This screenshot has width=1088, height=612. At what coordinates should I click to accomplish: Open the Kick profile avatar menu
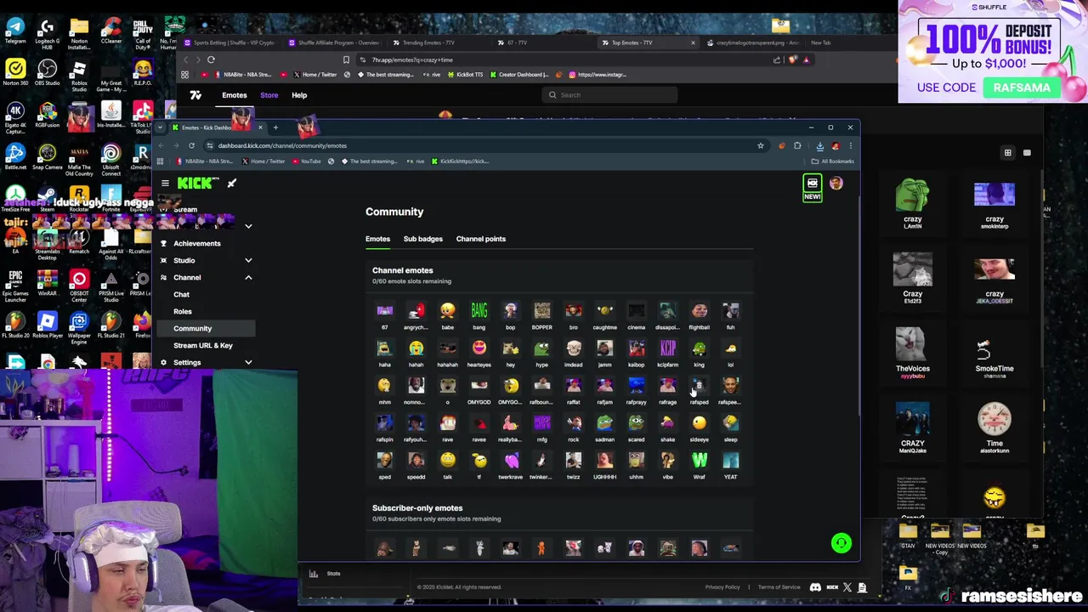836,183
